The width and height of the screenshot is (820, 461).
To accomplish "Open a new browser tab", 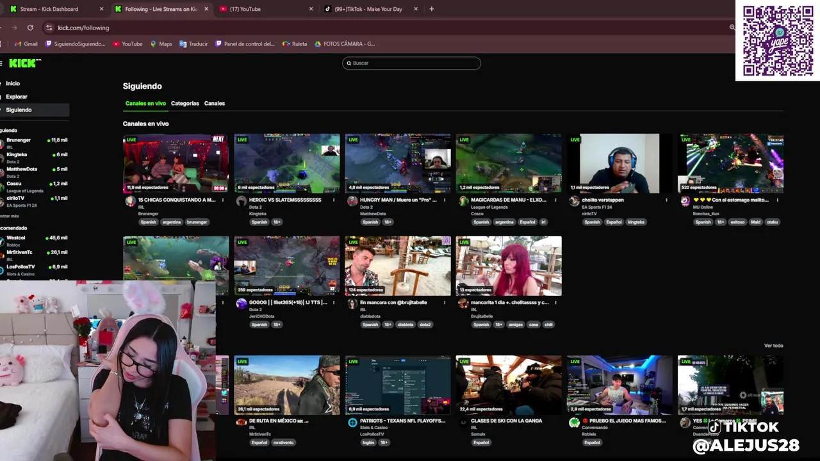I will tap(431, 9).
